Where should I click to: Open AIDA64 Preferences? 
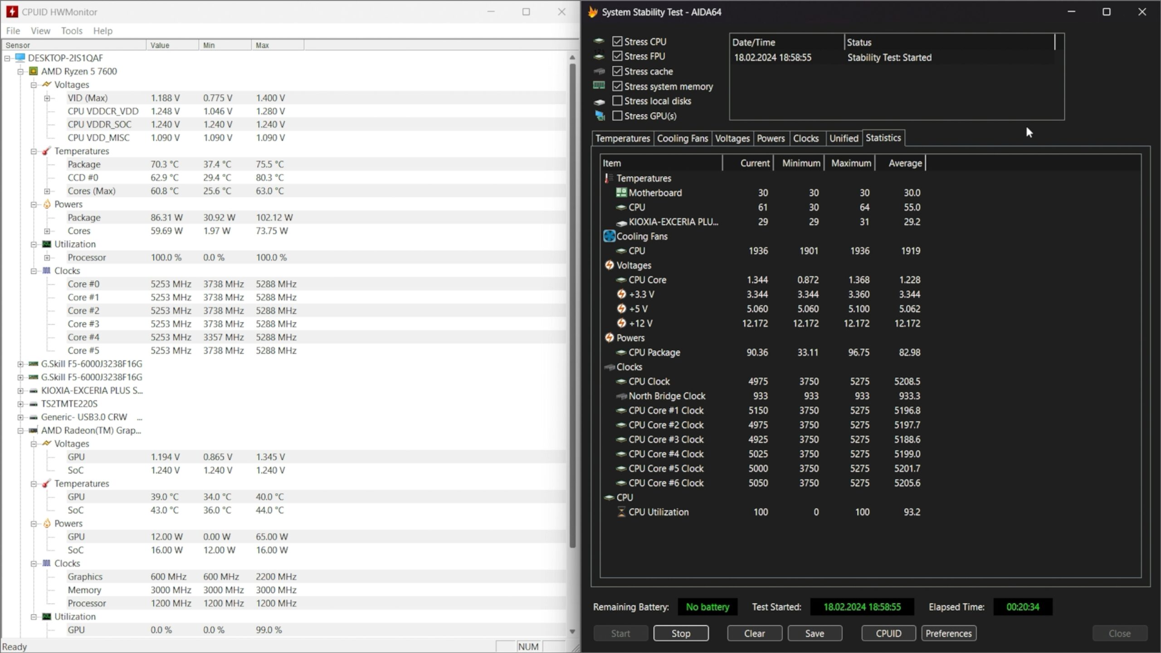[949, 633]
